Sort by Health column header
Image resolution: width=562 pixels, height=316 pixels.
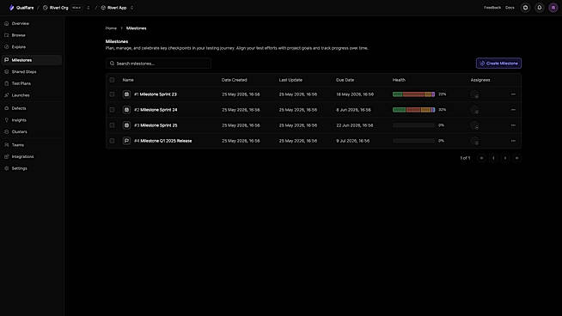click(399, 80)
